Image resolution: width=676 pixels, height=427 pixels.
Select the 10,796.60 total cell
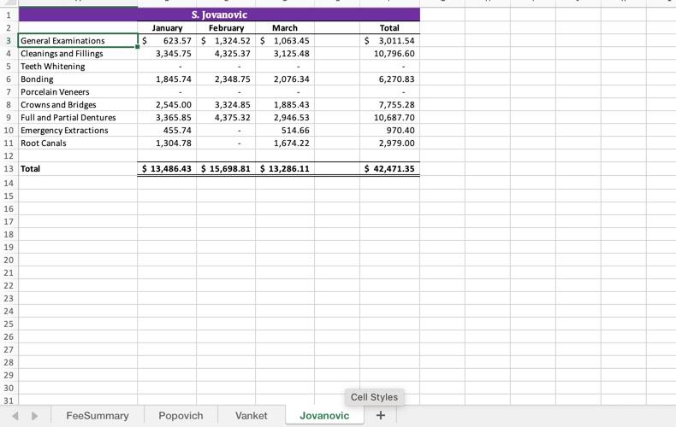point(389,53)
